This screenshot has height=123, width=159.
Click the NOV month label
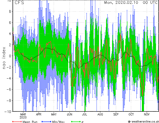(147, 114)
